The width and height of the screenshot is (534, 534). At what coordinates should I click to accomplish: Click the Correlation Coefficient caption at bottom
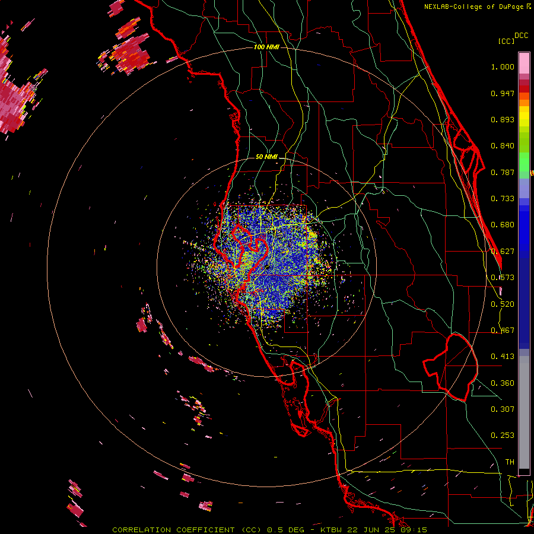[x=269, y=530]
